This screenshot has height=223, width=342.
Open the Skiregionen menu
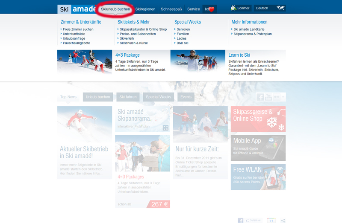145,9
